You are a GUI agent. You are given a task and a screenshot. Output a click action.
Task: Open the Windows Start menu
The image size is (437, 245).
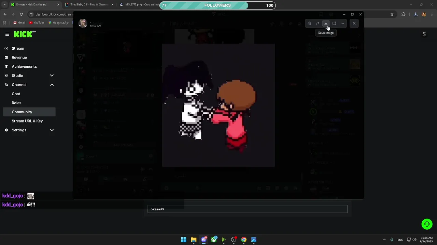[x=184, y=240]
